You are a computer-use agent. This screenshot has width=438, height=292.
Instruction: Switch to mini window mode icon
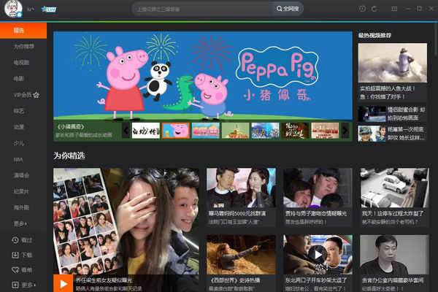point(394,9)
